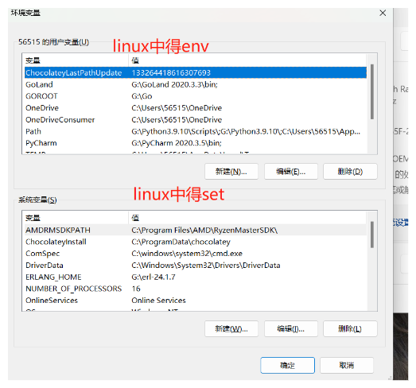Viewport: 416px width, 388px height.
Task: Click 编辑(I) button for system variables
Action: (x=291, y=329)
